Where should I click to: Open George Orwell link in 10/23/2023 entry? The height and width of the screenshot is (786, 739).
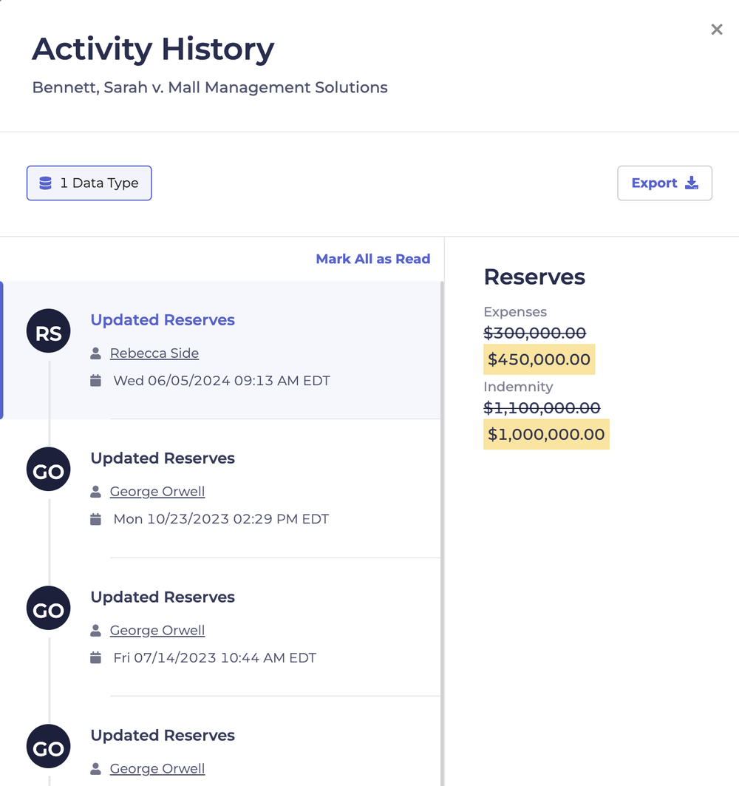pos(157,492)
